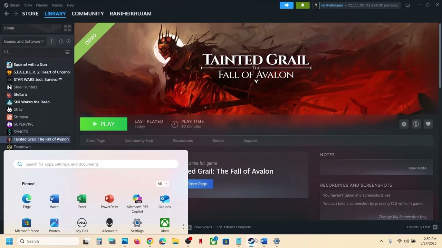Open Chrome from the taskbar
The height and width of the screenshot is (248, 442).
(150, 241)
